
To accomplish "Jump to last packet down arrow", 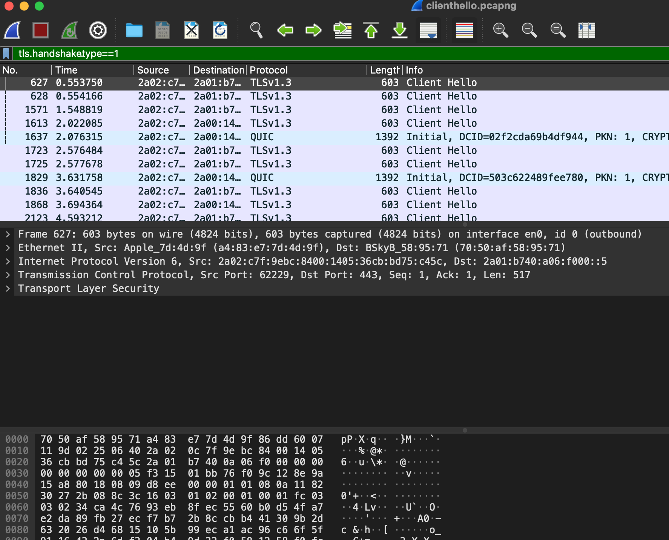I will (400, 30).
